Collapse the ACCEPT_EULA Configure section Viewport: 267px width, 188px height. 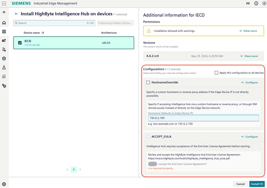[x=250, y=137]
